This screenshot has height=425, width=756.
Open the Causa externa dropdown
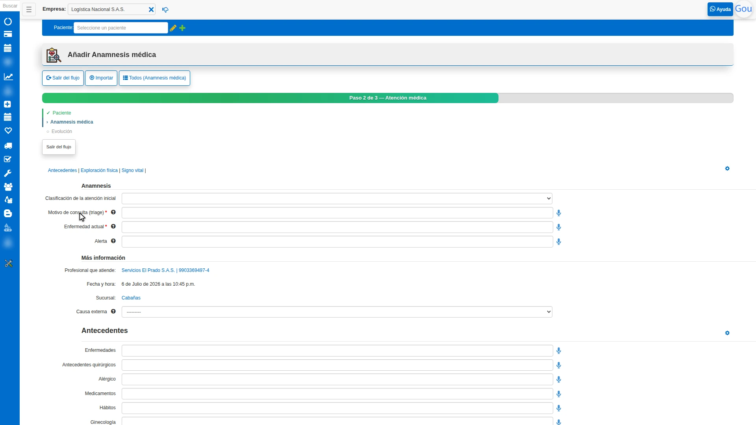[337, 312]
